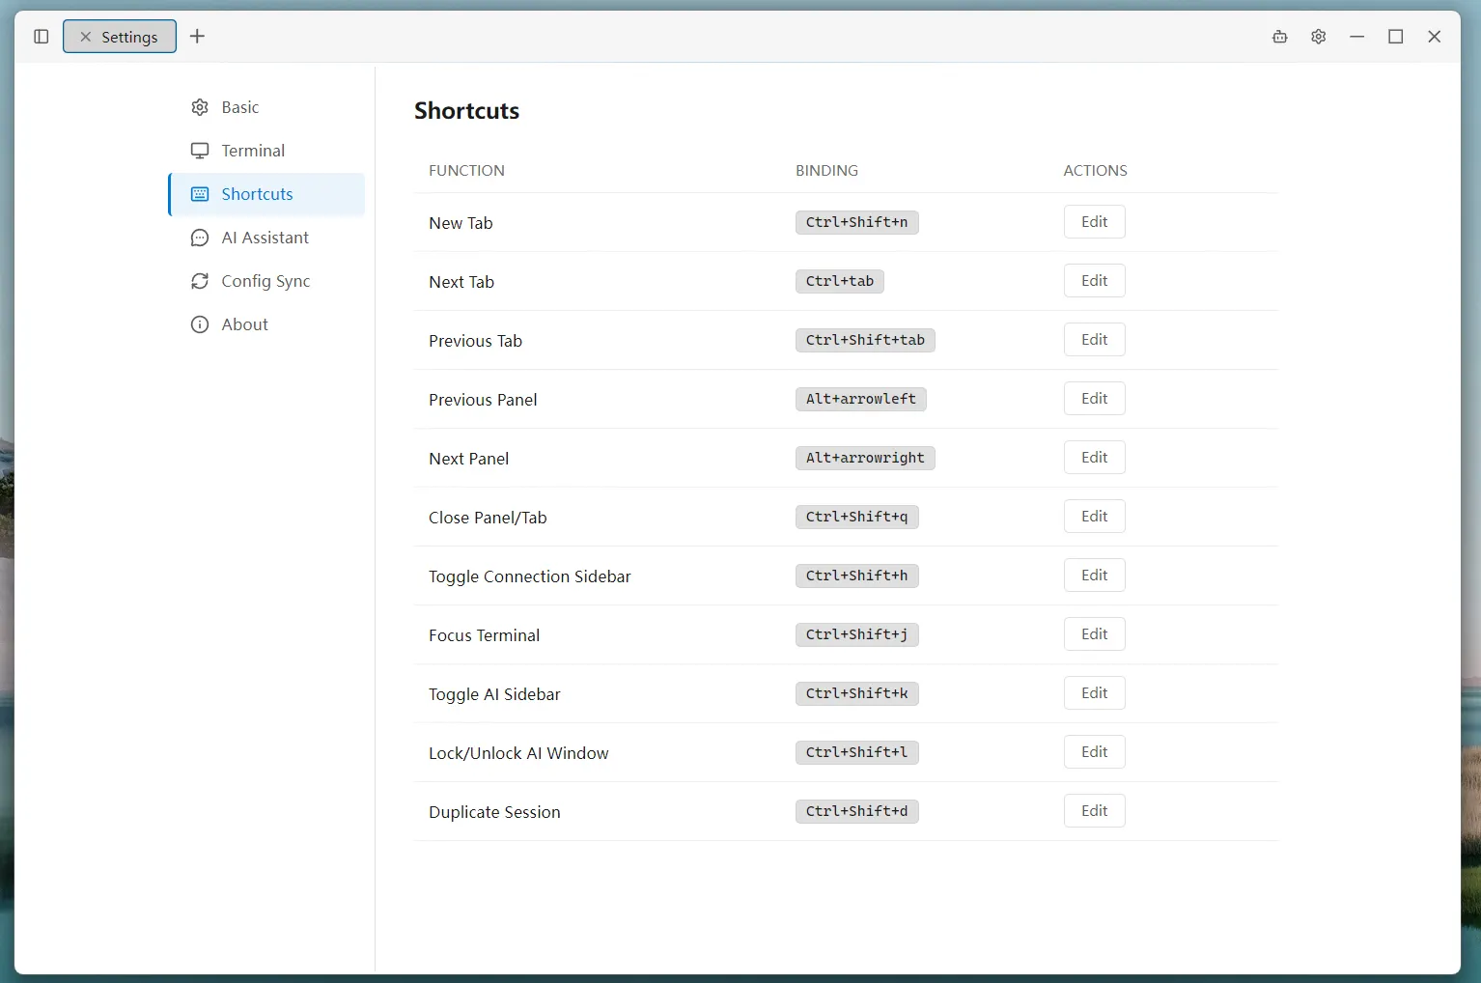
Task: Click the Ctrl+Shift+tab binding badge
Action: 865,340
